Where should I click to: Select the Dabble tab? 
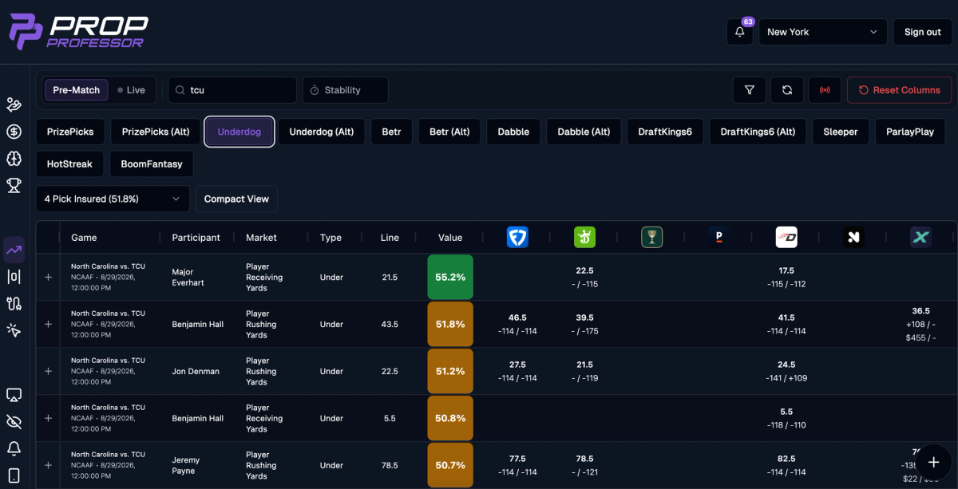click(x=513, y=132)
